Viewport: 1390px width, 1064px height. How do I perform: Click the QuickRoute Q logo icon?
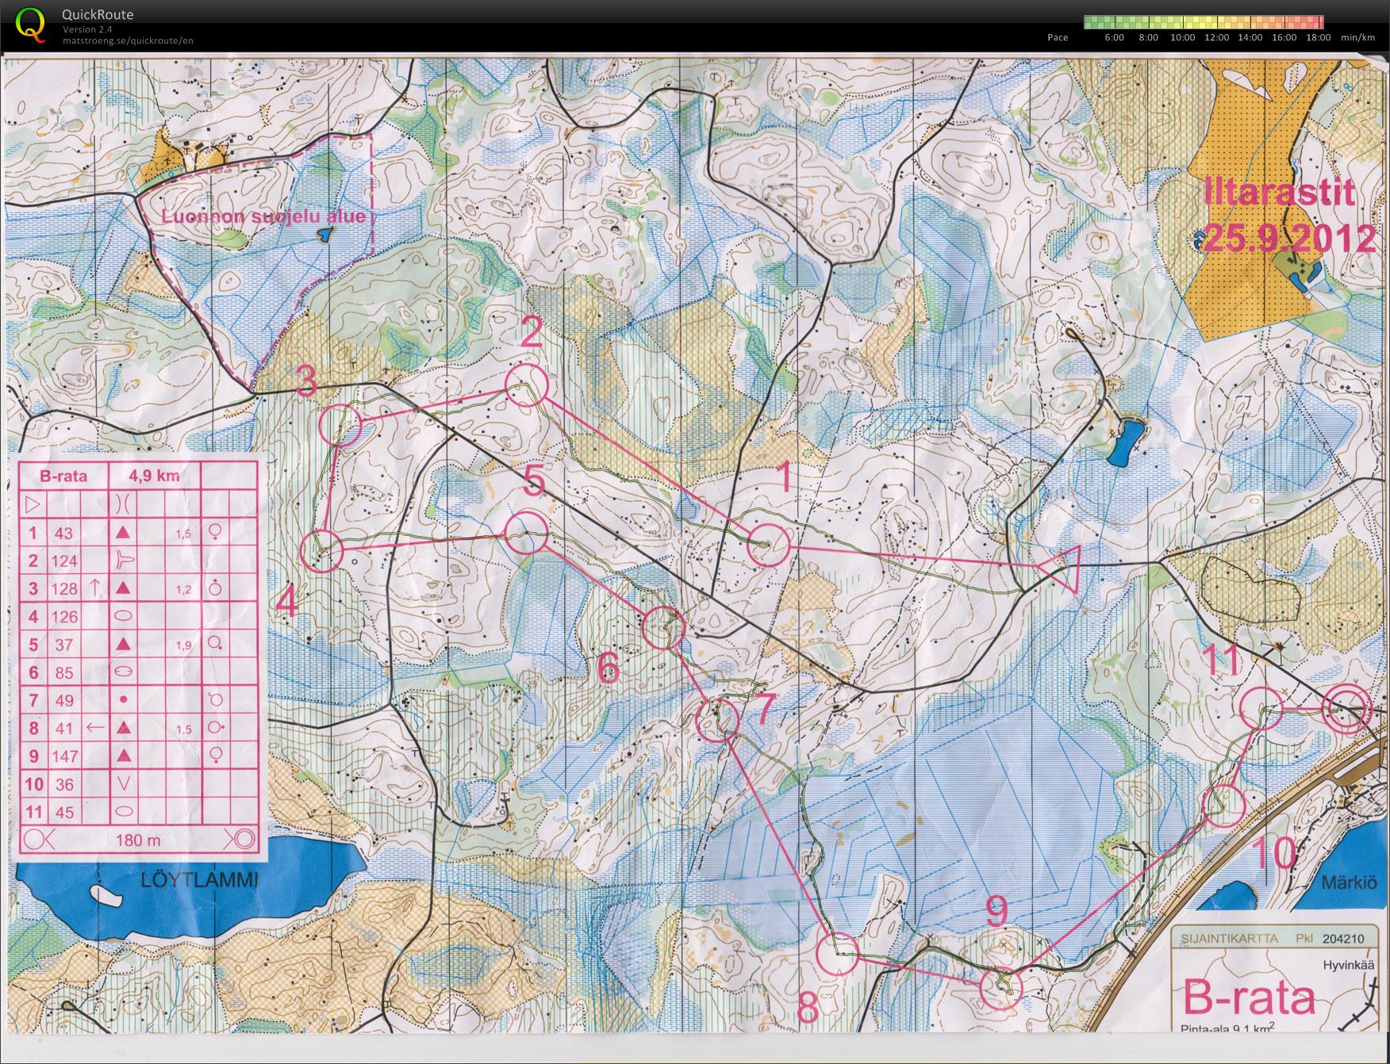tap(30, 24)
